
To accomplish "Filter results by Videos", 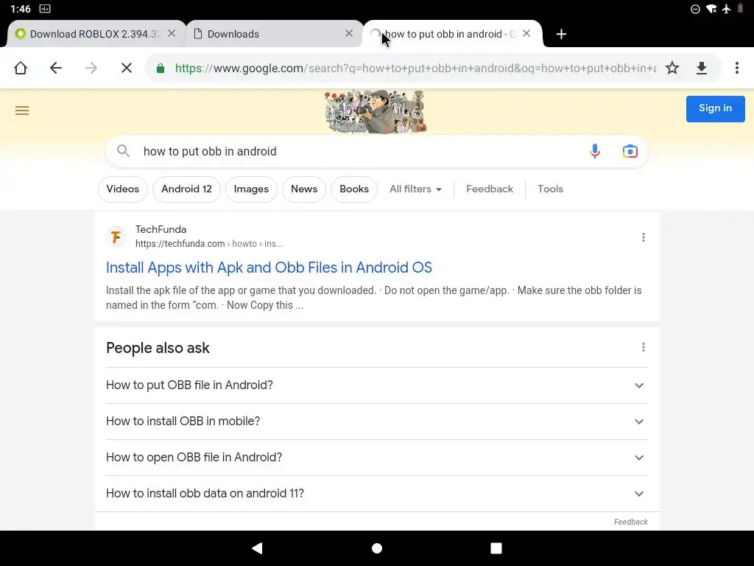I will pyautogui.click(x=123, y=189).
